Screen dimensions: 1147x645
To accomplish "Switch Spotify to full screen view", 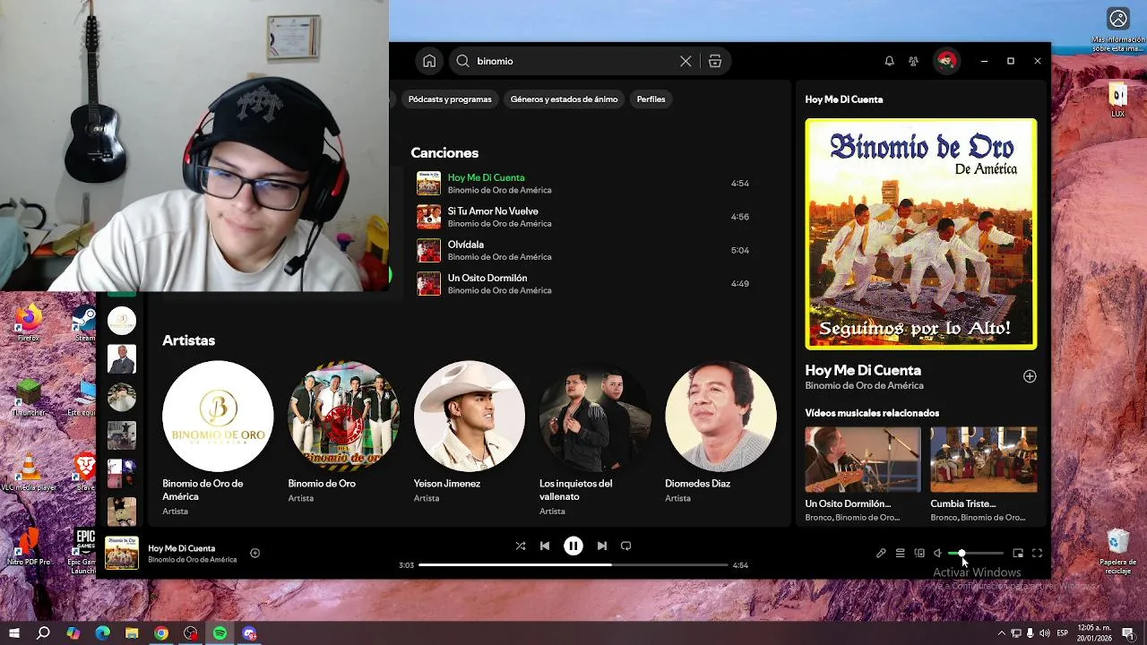I will [1037, 554].
